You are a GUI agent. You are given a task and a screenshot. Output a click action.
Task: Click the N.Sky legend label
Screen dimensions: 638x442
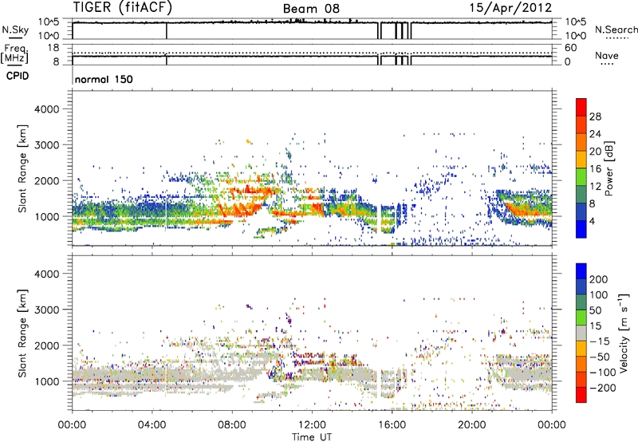(15, 30)
